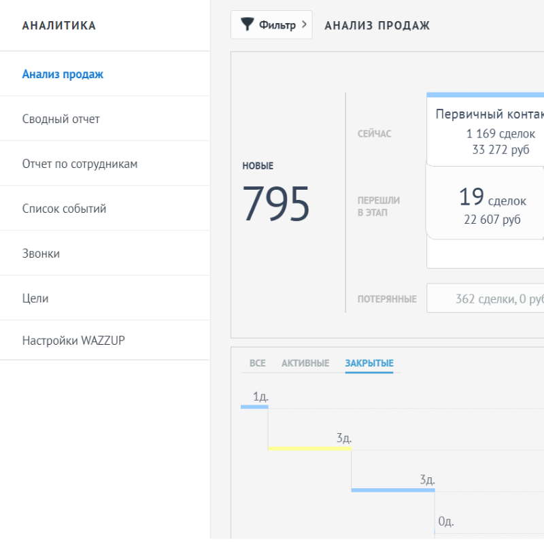Image resolution: width=544 pixels, height=544 pixels.
Task: Switch to the АКТИВНЫЕ tab
Action: [x=305, y=363]
